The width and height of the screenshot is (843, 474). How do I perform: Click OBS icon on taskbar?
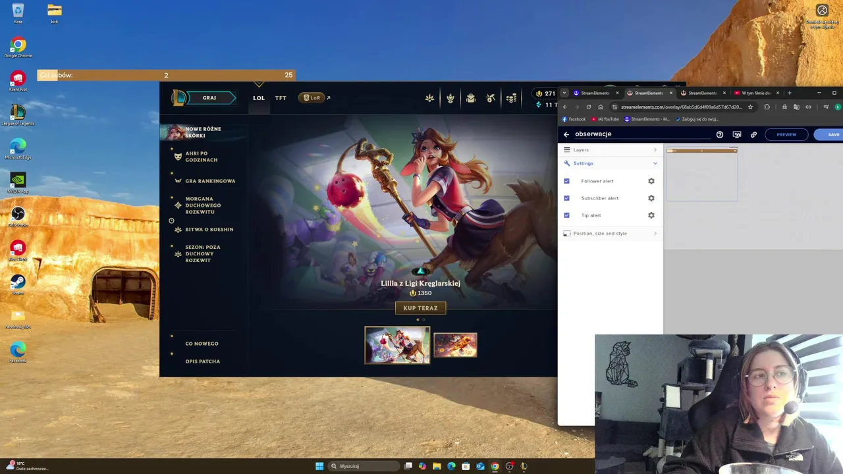coord(509,466)
